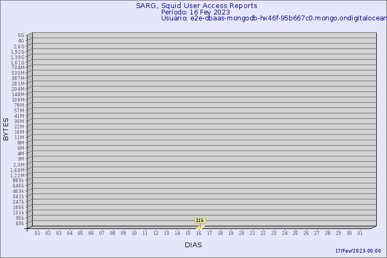Click the DIAS axis label
This screenshot has width=387, height=258.
[193, 245]
